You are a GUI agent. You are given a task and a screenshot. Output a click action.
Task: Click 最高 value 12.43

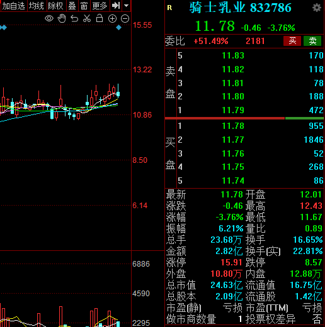311,206
